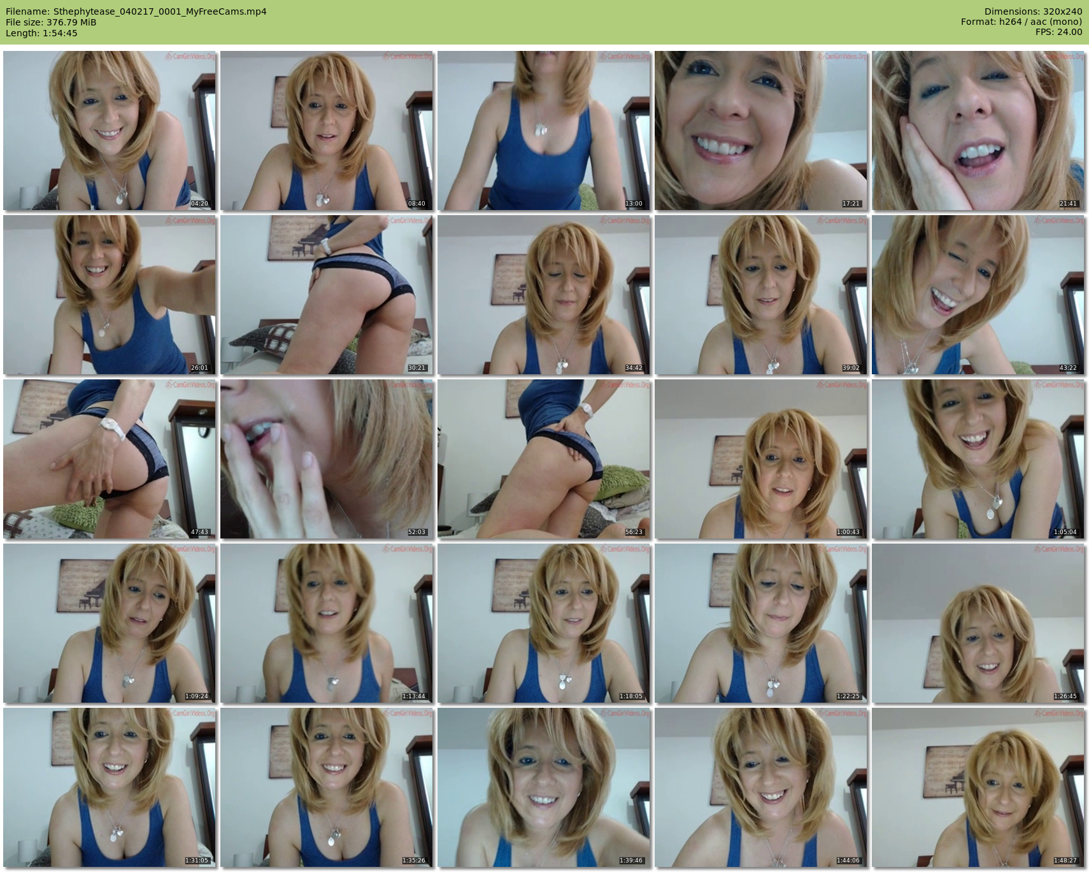Image resolution: width=1089 pixels, height=872 pixels.
Task: Open the frame at 17:21
Action: coord(761,130)
